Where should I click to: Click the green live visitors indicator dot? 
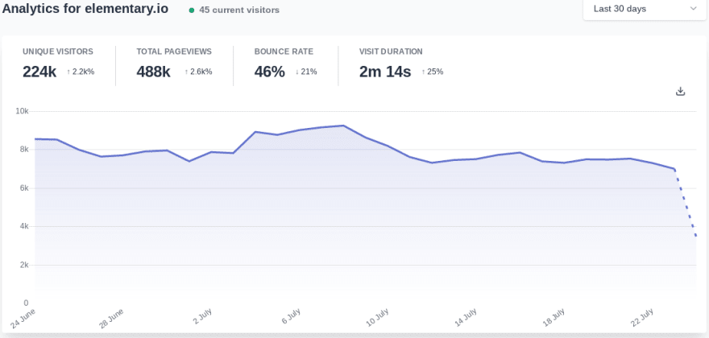(x=192, y=10)
